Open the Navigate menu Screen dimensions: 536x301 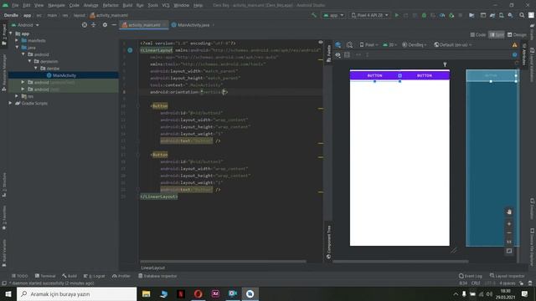56,5
